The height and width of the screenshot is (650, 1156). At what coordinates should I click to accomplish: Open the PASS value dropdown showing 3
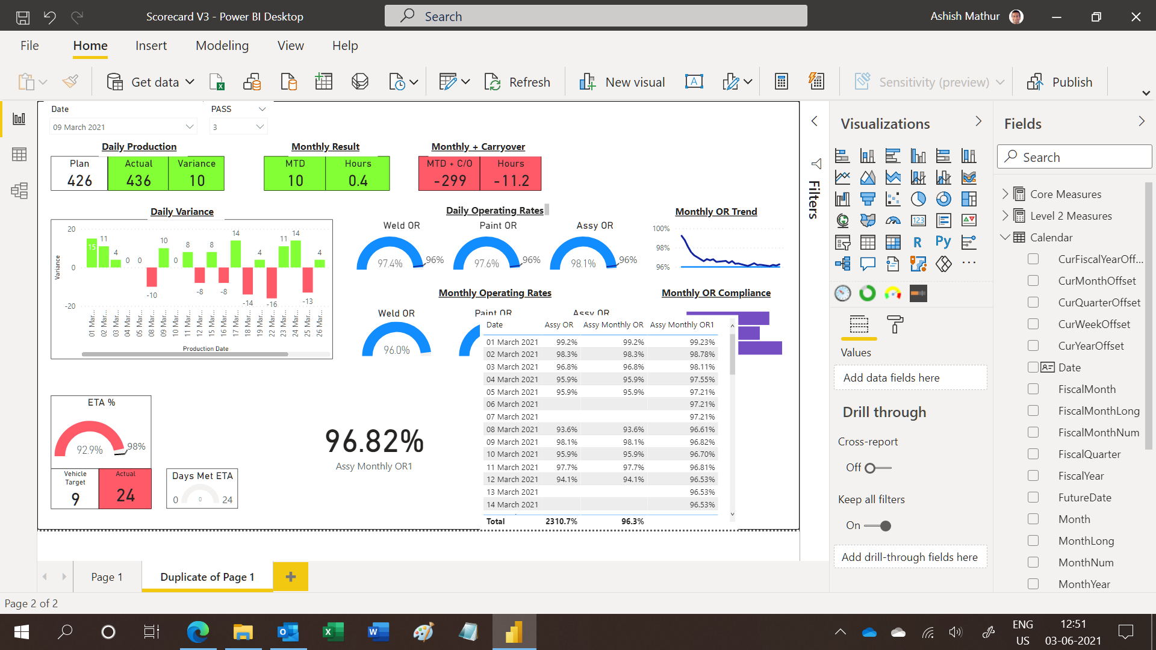[259, 126]
